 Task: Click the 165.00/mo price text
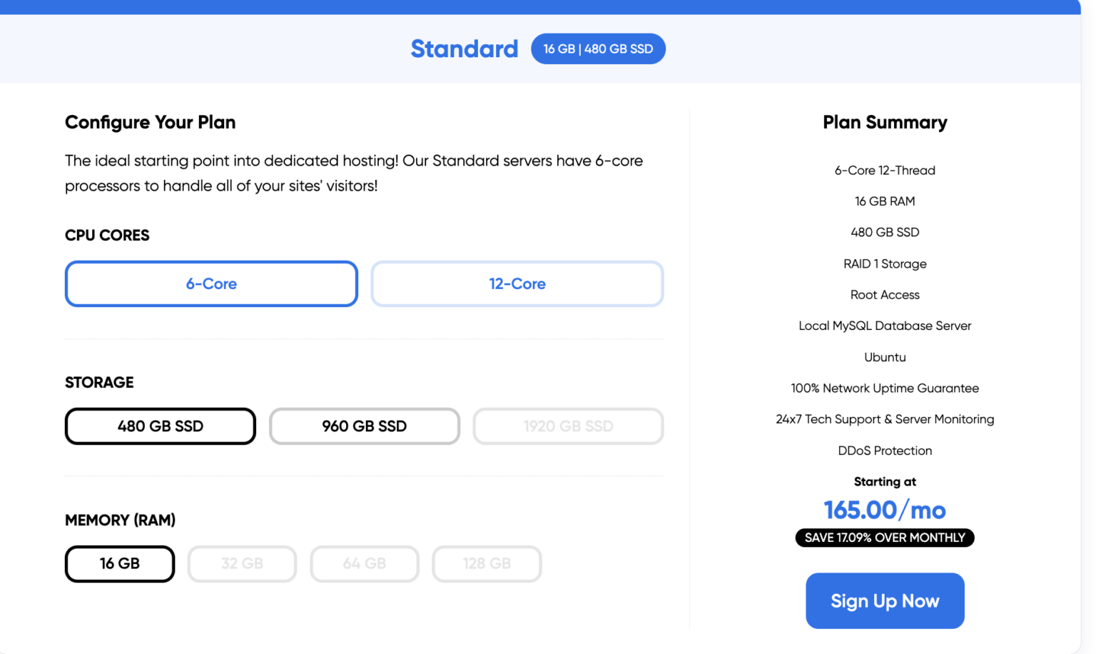pos(885,510)
